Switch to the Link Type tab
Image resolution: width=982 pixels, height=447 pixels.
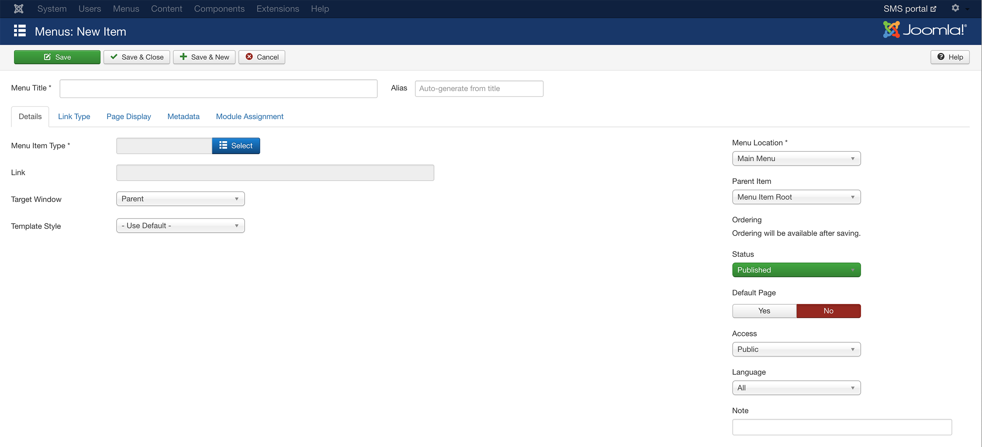[74, 116]
